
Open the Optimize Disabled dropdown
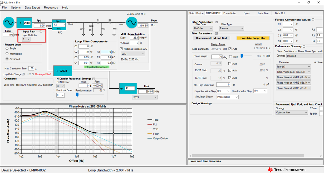point(304,56)
